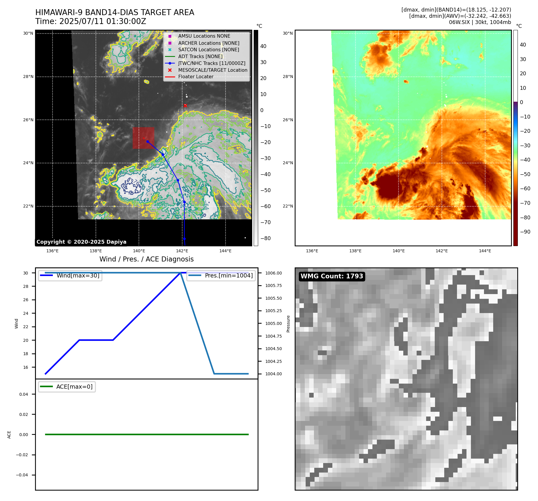The width and height of the screenshot is (538, 501).
Task: Click 'SATCON Locations [NONE]' legend entry
Action: [209, 50]
